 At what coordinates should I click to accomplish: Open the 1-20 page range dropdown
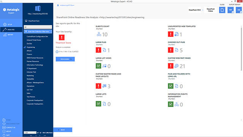point(30,133)
